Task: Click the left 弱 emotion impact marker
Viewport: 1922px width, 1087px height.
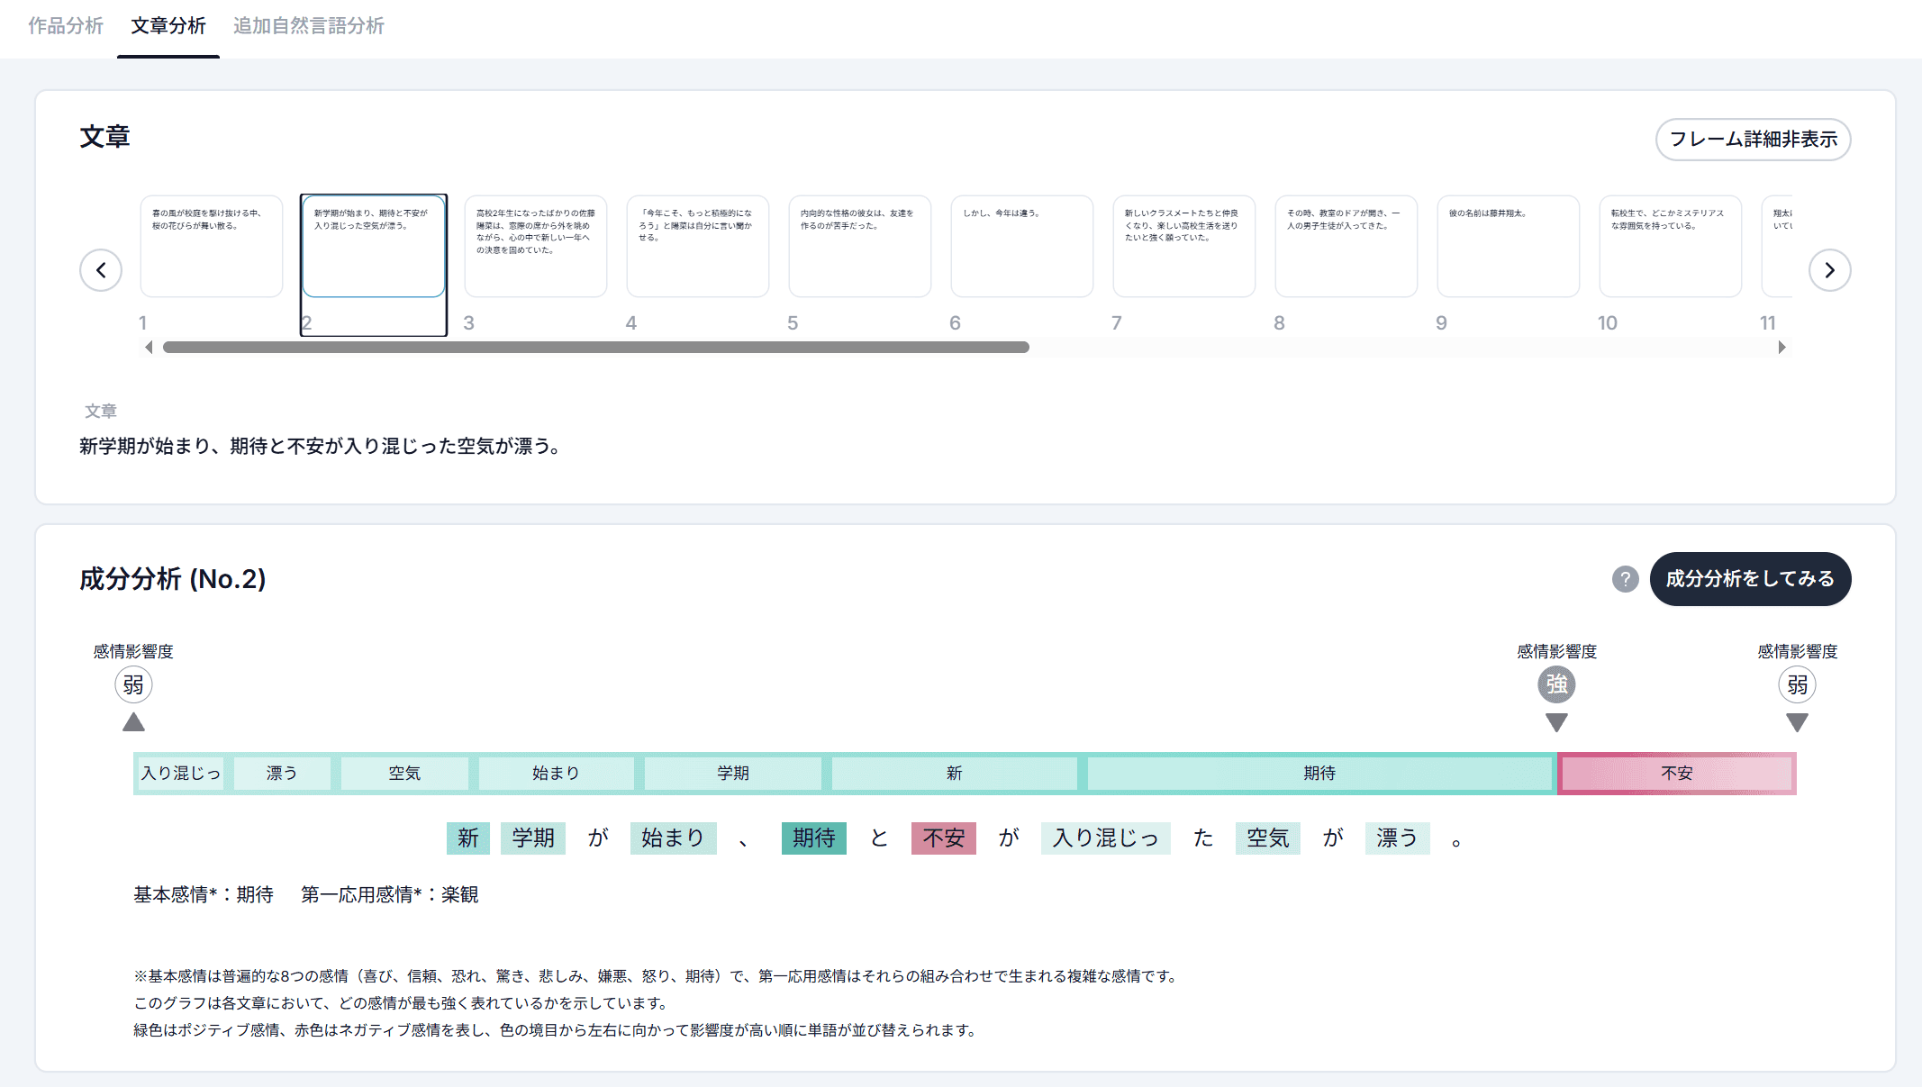Action: coord(133,685)
